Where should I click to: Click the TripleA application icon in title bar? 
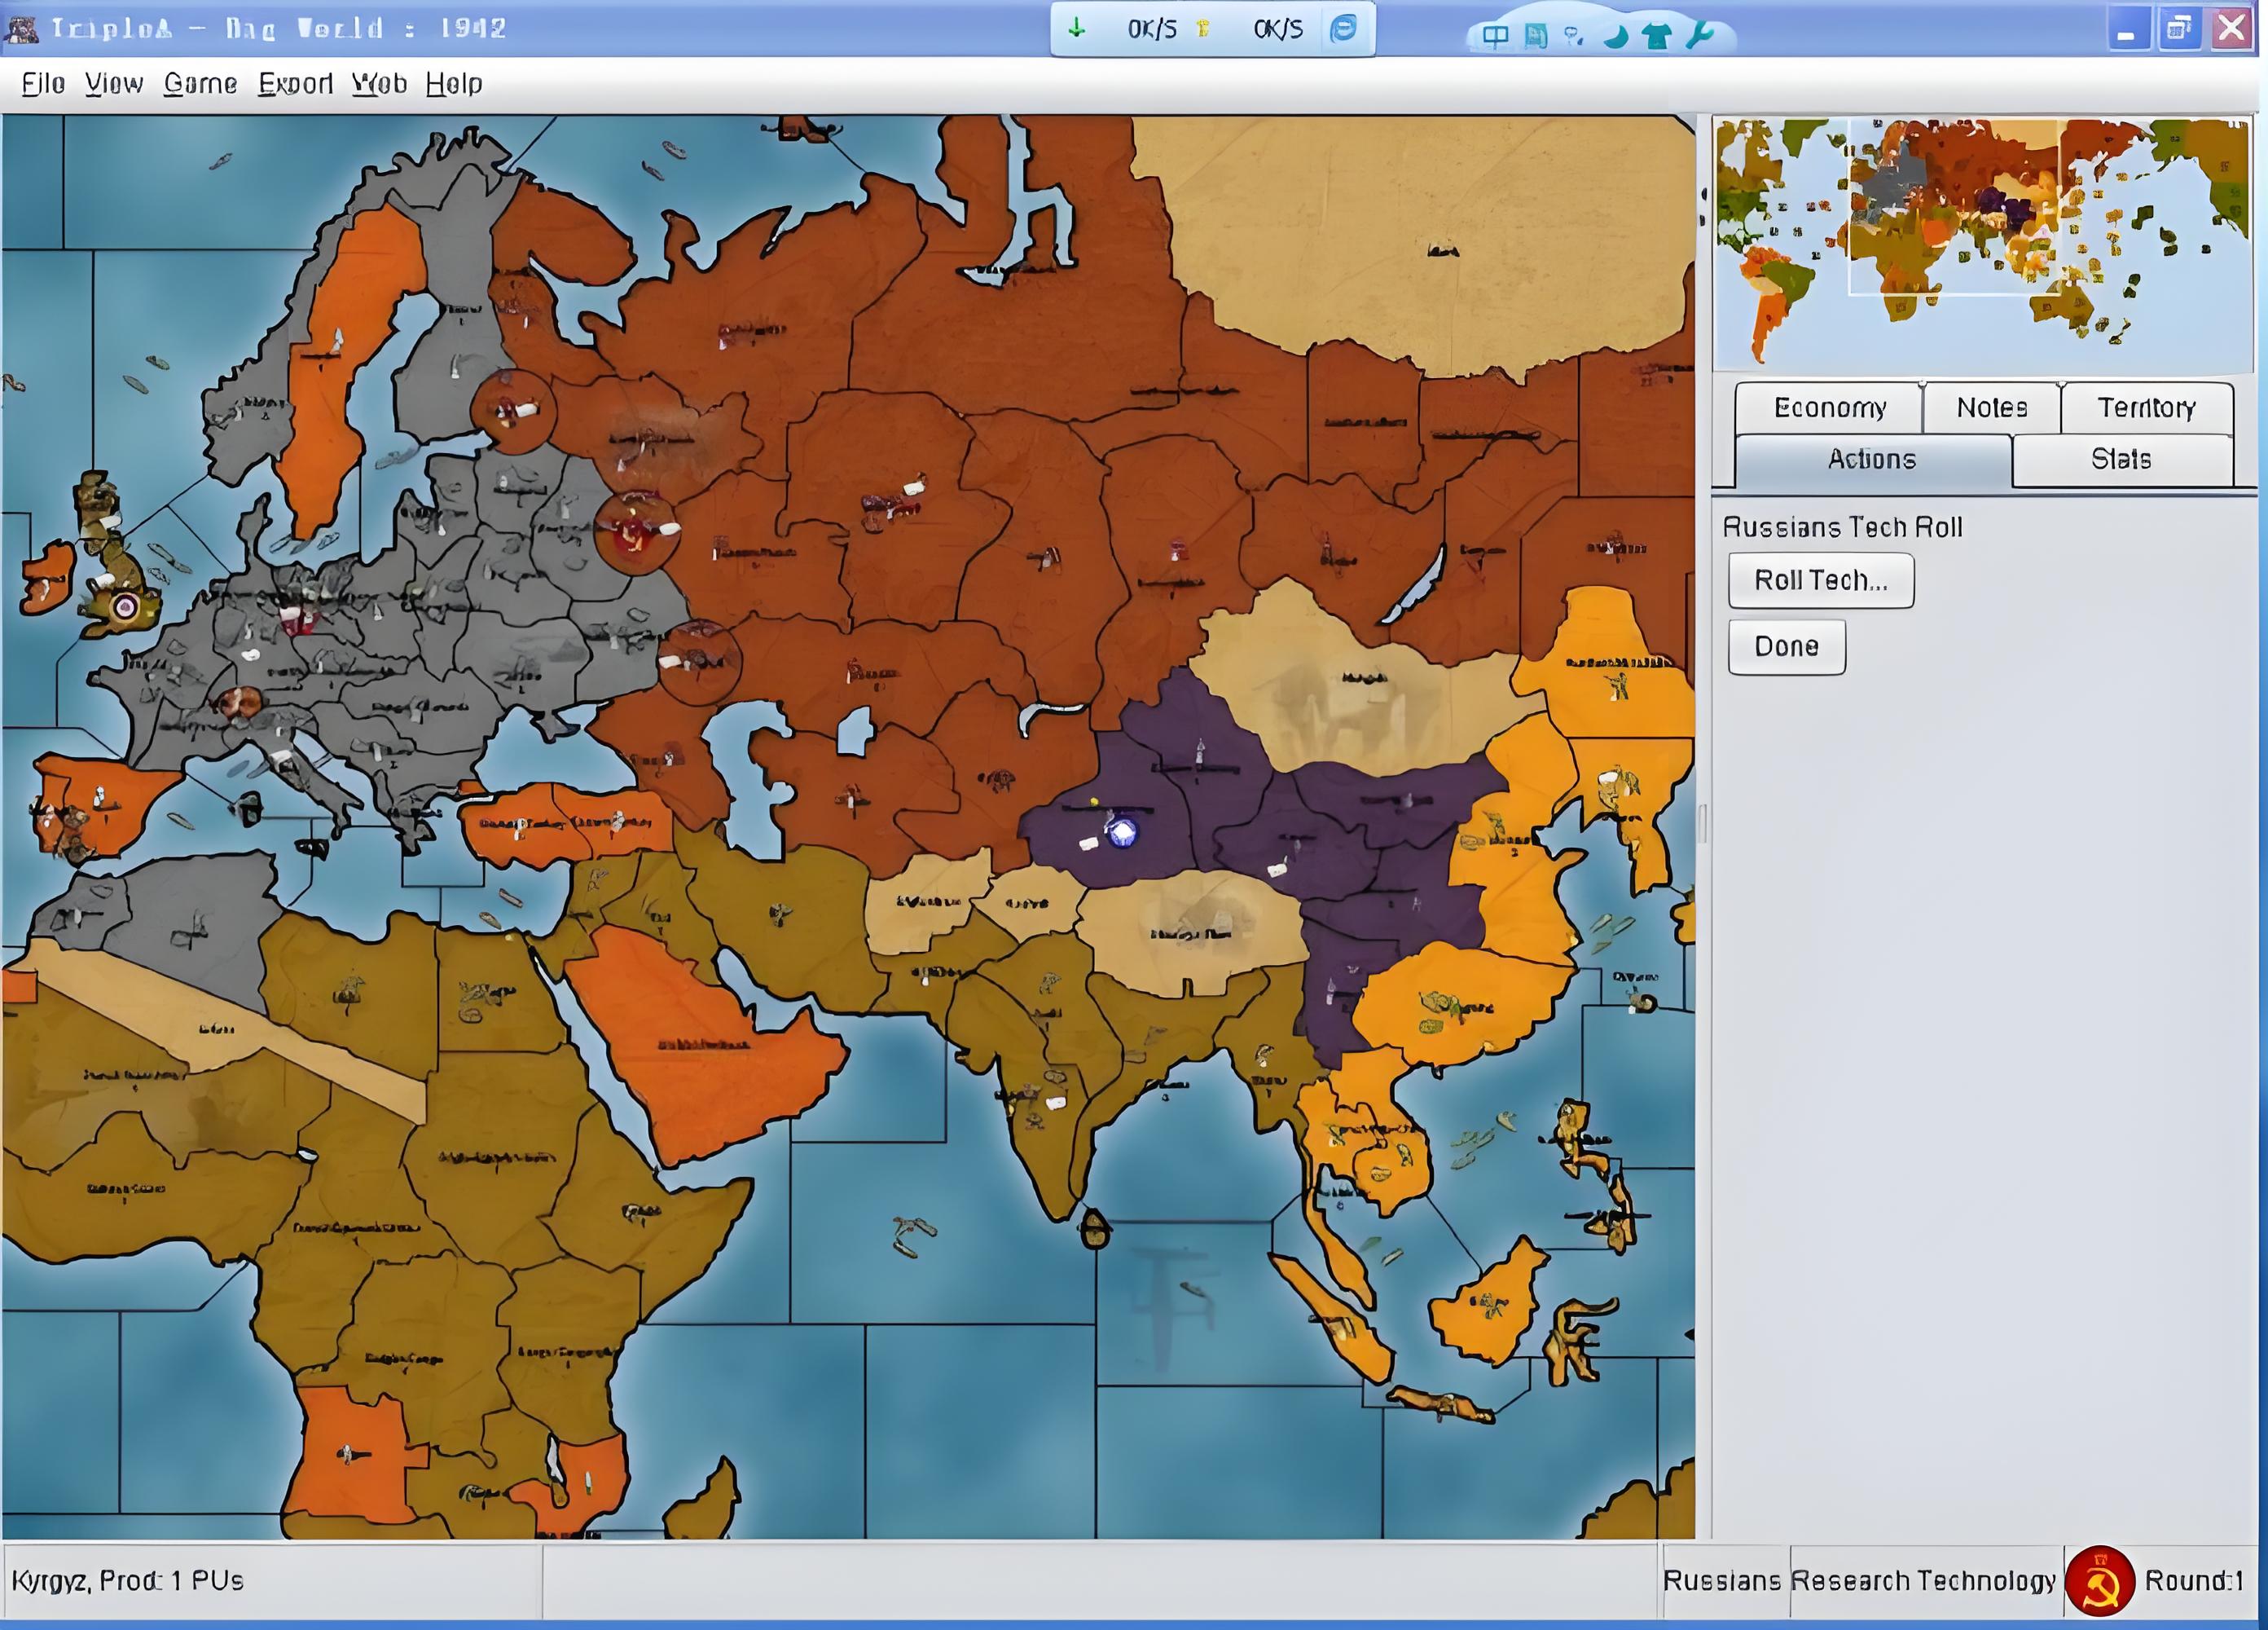(20, 28)
